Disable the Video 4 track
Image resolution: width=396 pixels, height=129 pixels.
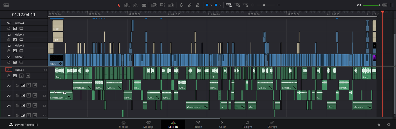pyautogui.click(x=21, y=29)
